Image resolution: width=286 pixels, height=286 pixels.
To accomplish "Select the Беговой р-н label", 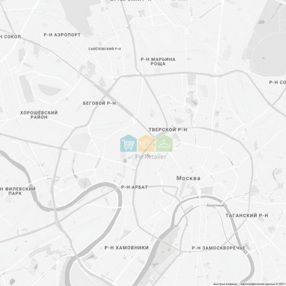I will coord(100,103).
